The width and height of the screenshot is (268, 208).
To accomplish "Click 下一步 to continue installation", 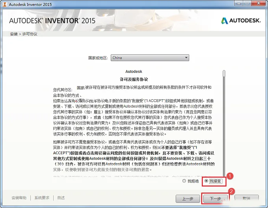I will [x=215, y=199].
